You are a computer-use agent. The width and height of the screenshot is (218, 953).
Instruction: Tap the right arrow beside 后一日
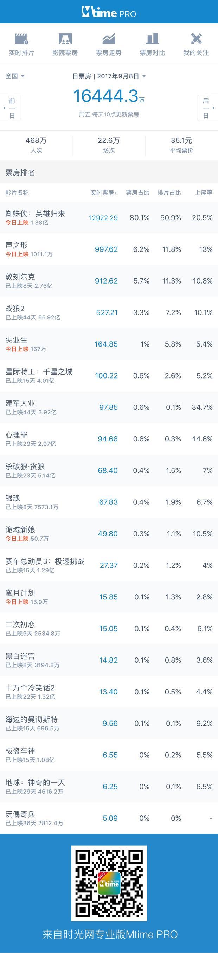pos(213,108)
